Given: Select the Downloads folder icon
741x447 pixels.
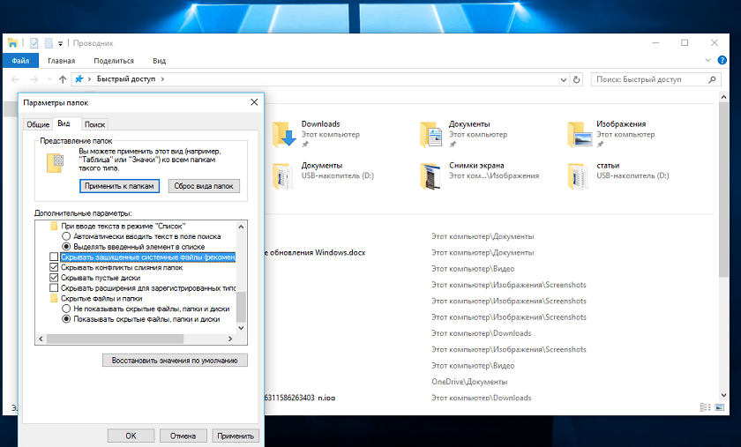Looking at the screenshot, I should click(284, 135).
